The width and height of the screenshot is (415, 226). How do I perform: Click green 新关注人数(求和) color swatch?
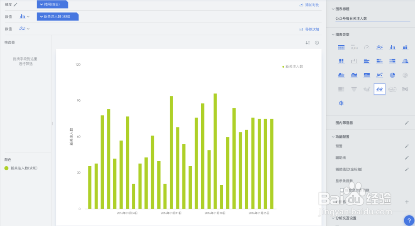point(6,168)
